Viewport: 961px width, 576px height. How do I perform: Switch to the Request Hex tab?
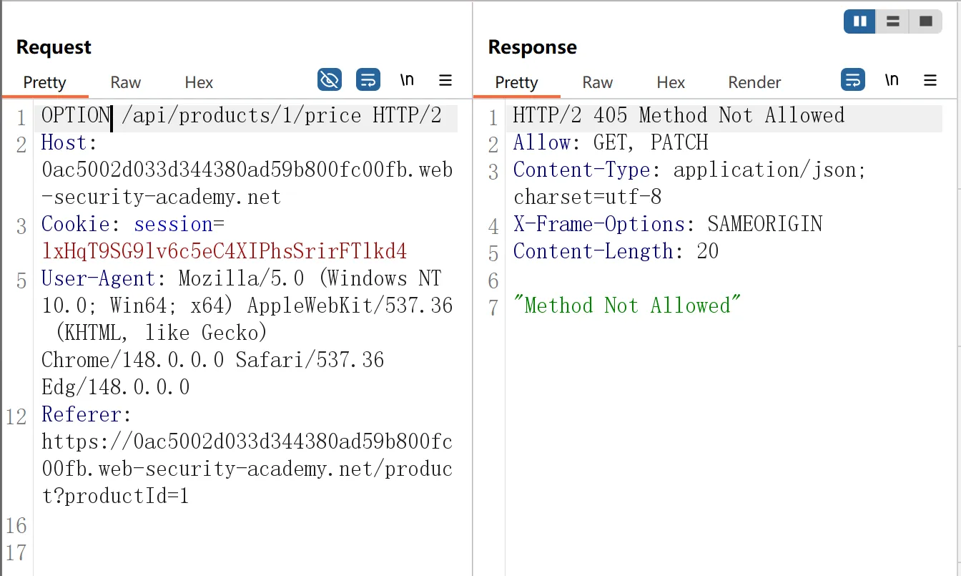pyautogui.click(x=199, y=82)
